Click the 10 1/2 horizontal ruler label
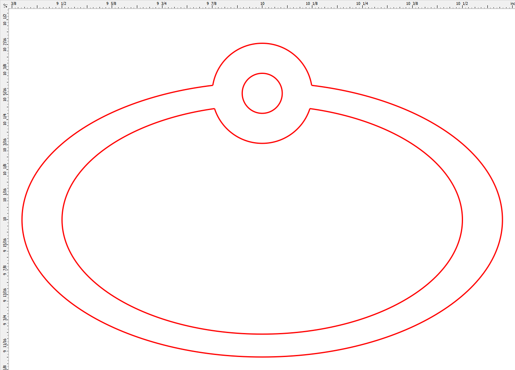The image size is (515, 370). [x=462, y=3]
